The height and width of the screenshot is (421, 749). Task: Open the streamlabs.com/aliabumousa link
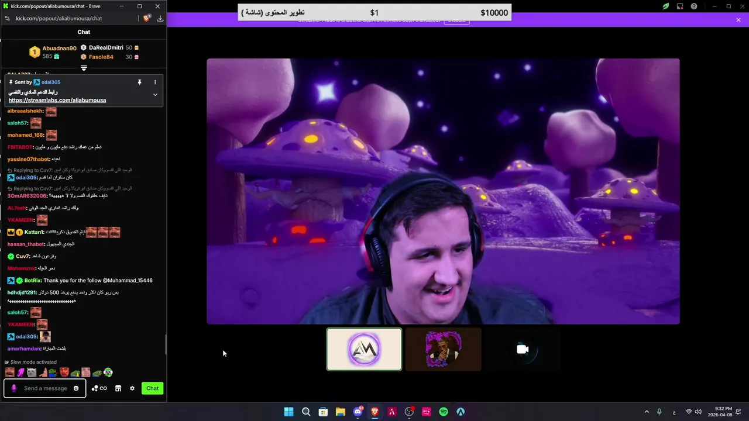click(57, 100)
